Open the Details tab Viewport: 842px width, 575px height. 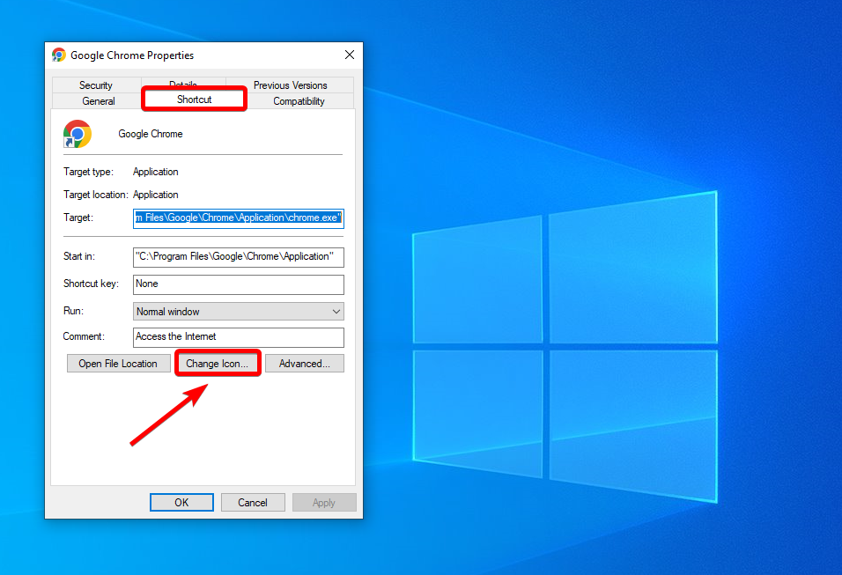click(x=183, y=85)
